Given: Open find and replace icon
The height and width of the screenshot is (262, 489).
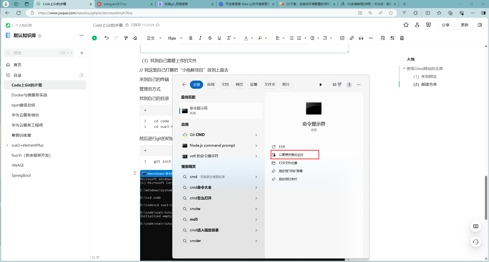Looking at the screenshot, I should [x=383, y=38].
